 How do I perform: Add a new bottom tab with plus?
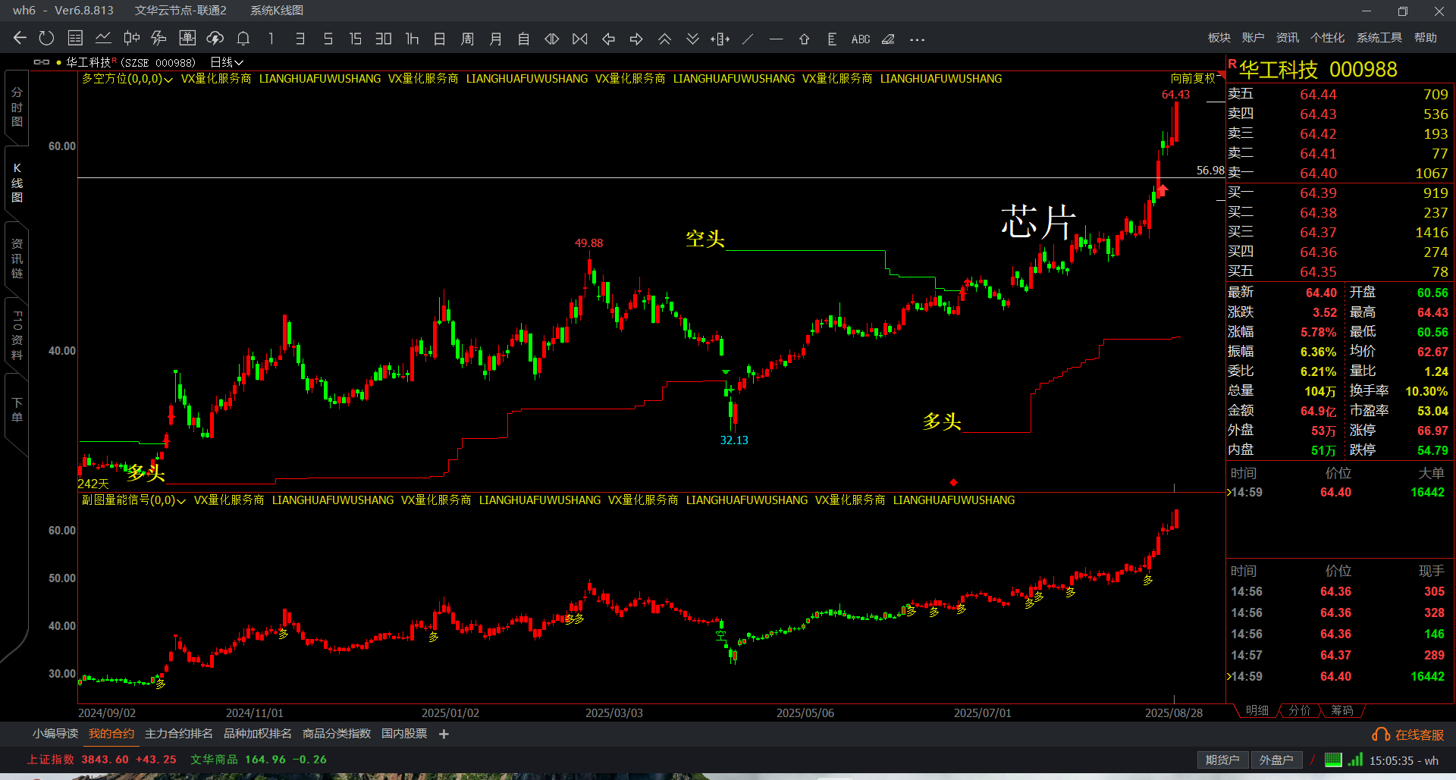click(x=444, y=734)
